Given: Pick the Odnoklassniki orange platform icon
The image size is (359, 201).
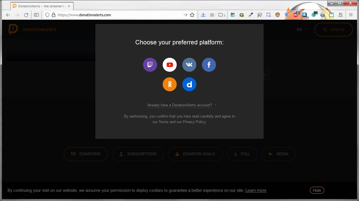Looking at the screenshot, I should click(170, 84).
